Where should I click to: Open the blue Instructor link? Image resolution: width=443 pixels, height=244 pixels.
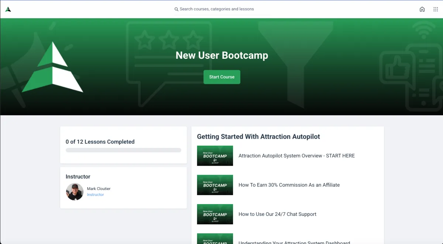click(x=95, y=194)
